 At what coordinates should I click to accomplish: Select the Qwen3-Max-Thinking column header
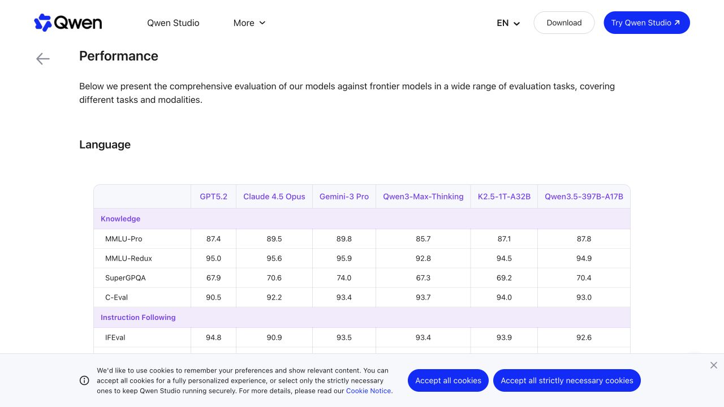423,197
